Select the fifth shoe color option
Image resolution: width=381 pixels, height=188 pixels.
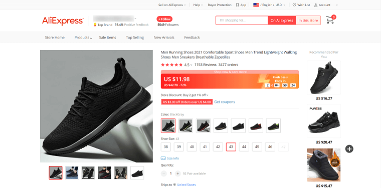pyautogui.click(x=238, y=125)
